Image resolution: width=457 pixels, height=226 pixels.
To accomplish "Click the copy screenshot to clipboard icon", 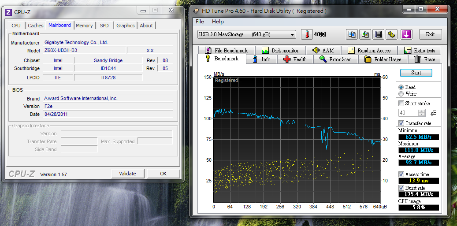I will 365,34.
